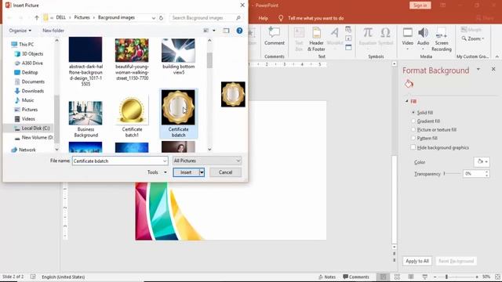Open Notes pane from the status bar

point(327,277)
